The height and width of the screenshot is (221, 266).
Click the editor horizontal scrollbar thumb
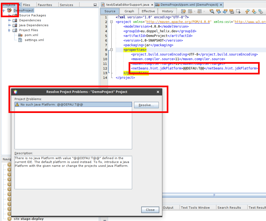tap(214, 195)
